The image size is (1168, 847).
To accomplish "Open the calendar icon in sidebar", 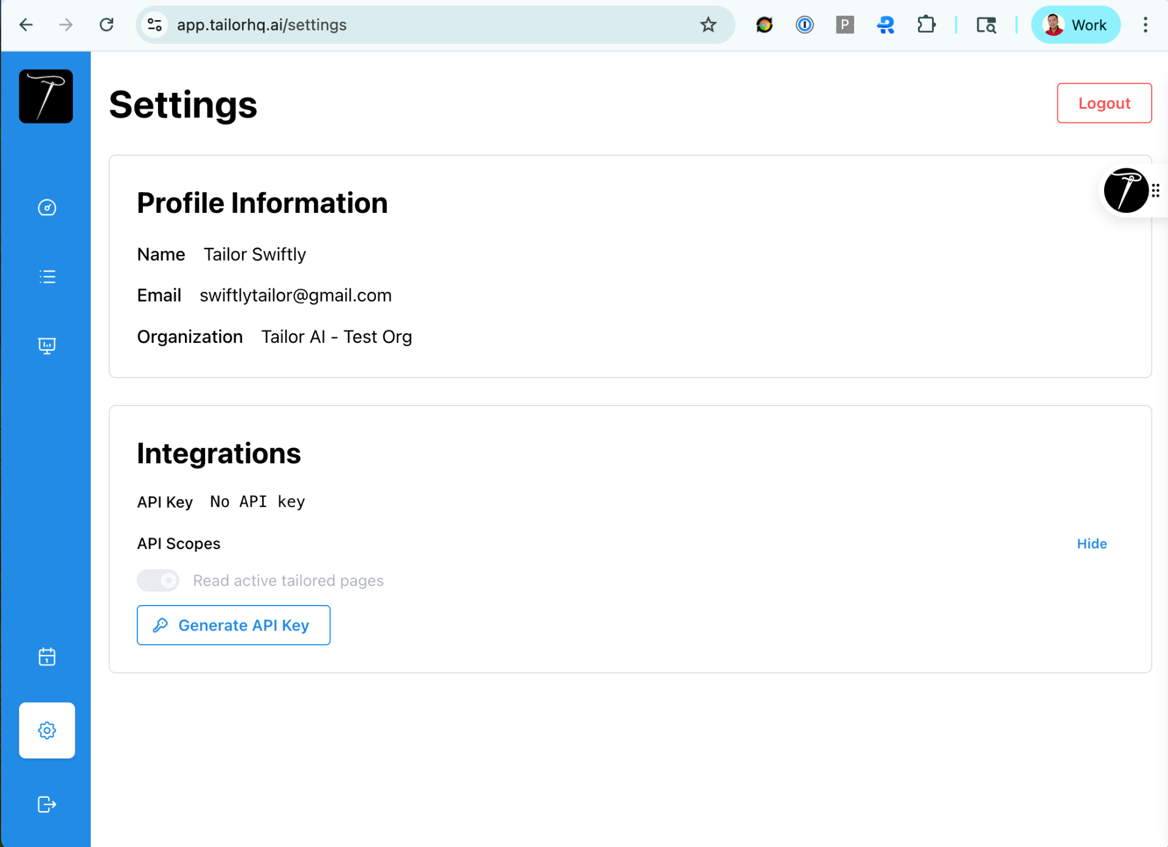I will [47, 657].
